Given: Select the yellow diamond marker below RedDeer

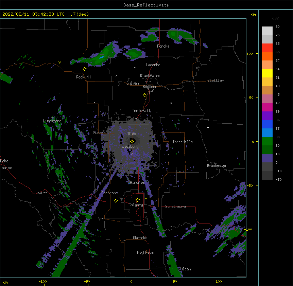Looking at the screenshot, I should click(145, 95).
